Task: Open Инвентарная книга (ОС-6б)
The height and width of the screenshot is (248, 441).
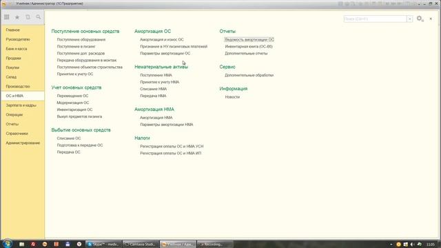Action: (249, 46)
